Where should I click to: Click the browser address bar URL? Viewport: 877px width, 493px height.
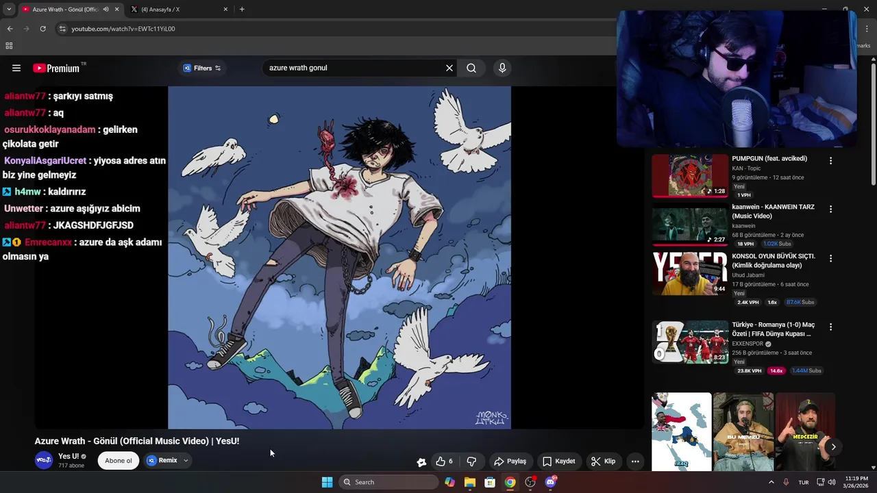123,29
